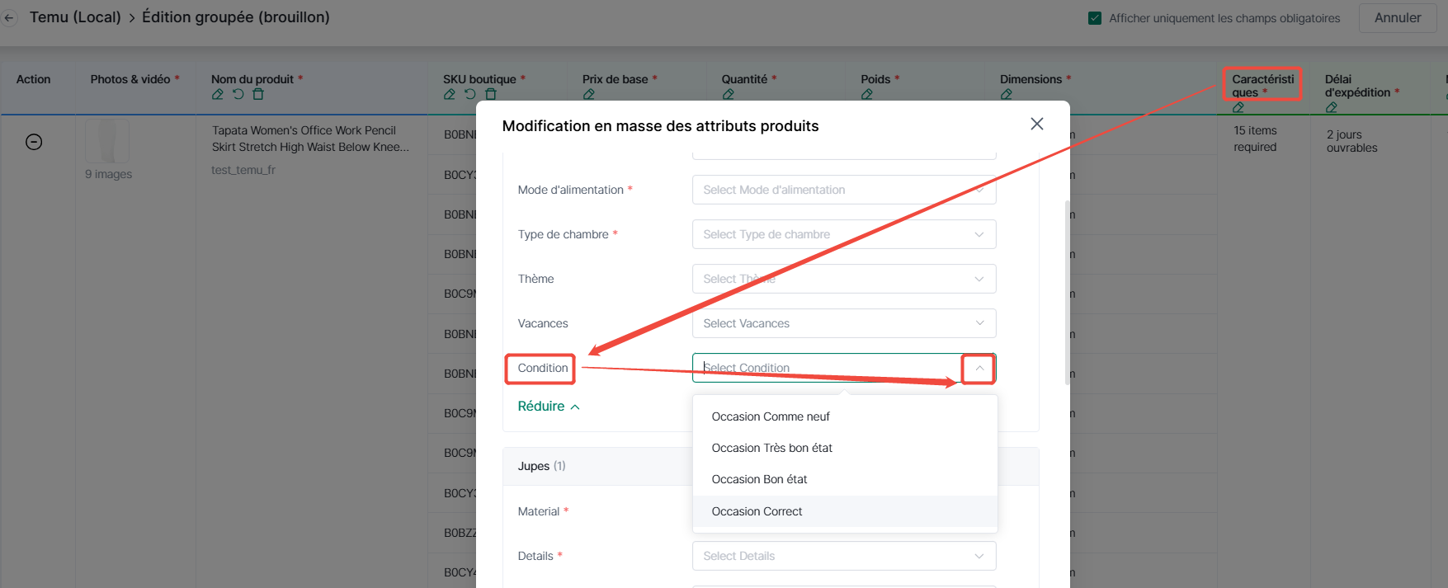Collapse the Jupes (1) section header
The width and height of the screenshot is (1448, 588).
(771, 466)
